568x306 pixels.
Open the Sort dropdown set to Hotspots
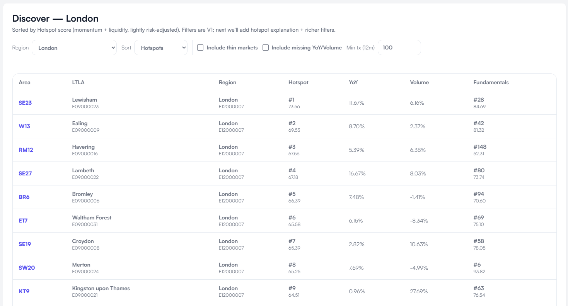click(x=161, y=48)
